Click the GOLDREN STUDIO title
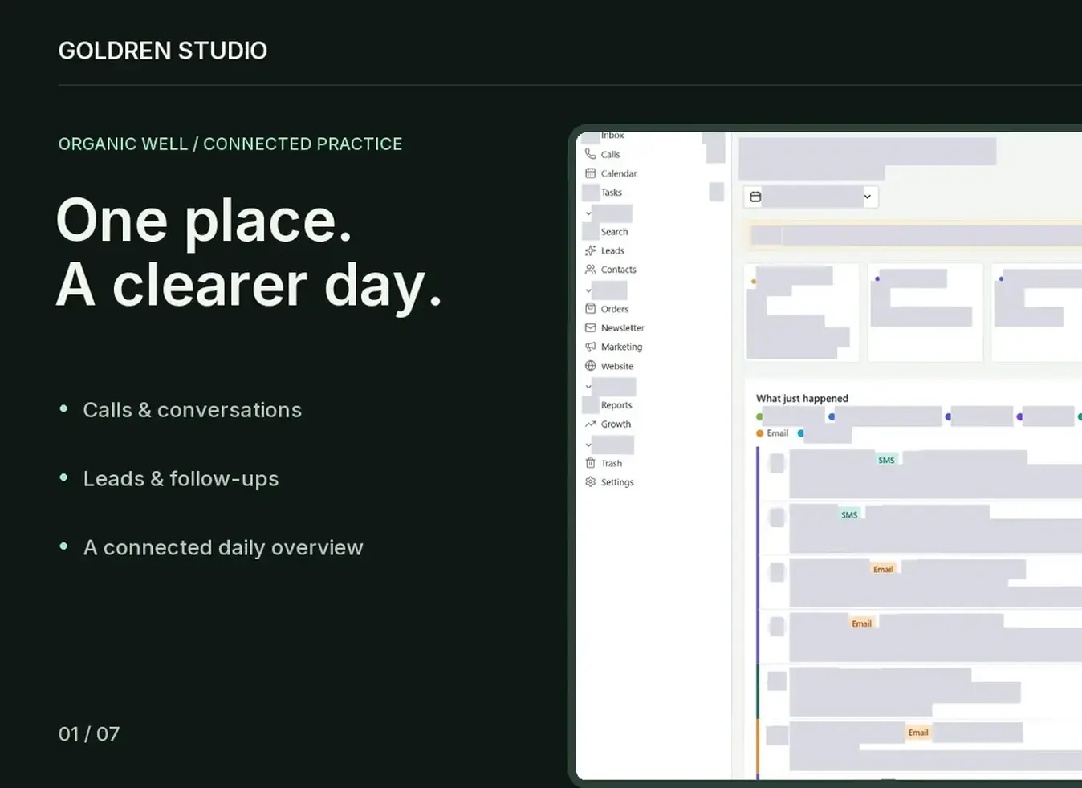 pos(163,51)
